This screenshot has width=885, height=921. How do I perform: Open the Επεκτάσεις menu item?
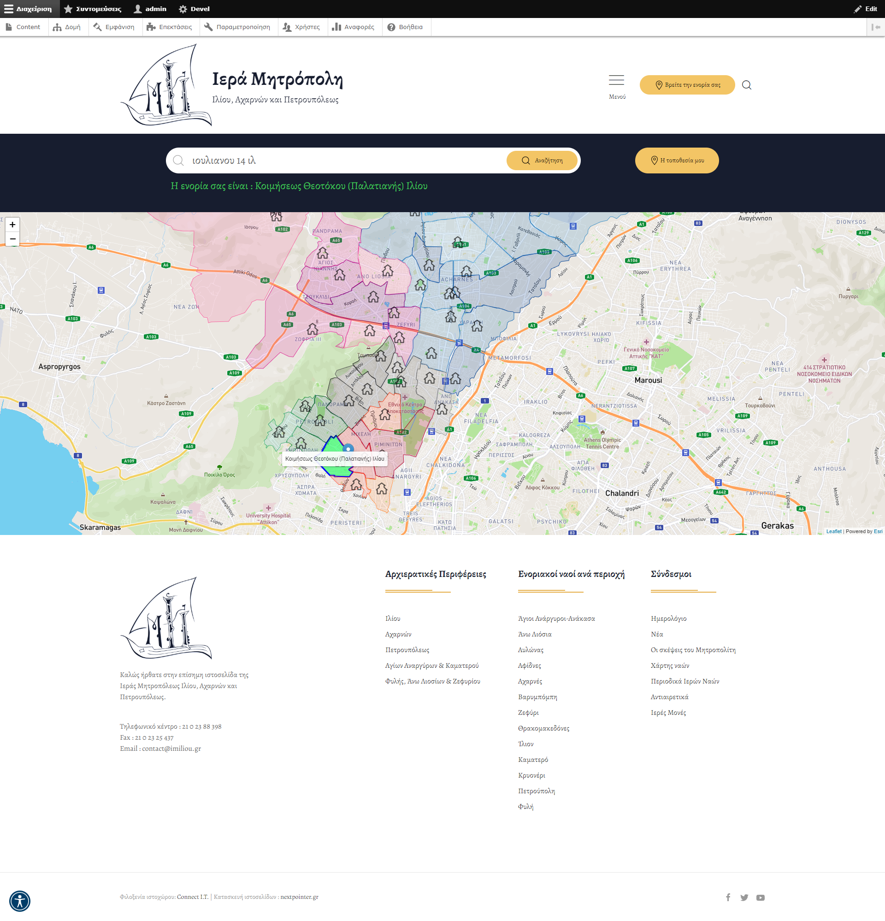170,27
